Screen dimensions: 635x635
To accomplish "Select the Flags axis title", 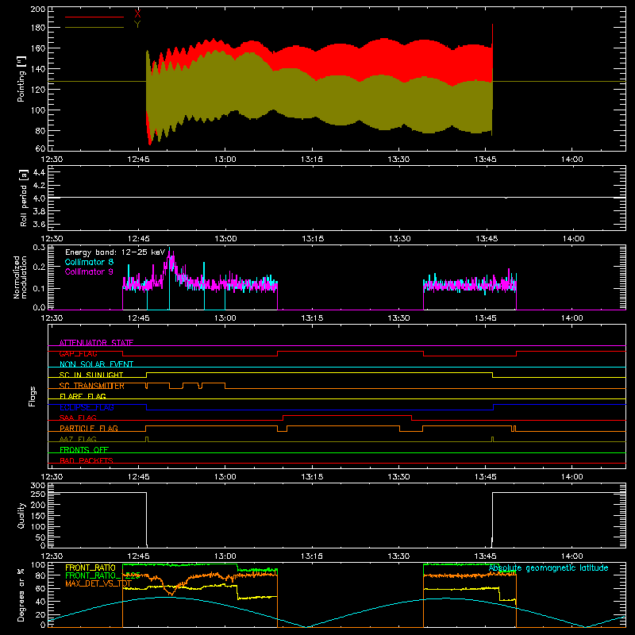I will tap(33, 396).
